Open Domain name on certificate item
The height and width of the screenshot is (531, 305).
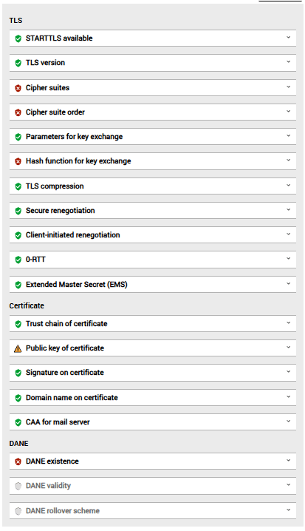[153, 398]
